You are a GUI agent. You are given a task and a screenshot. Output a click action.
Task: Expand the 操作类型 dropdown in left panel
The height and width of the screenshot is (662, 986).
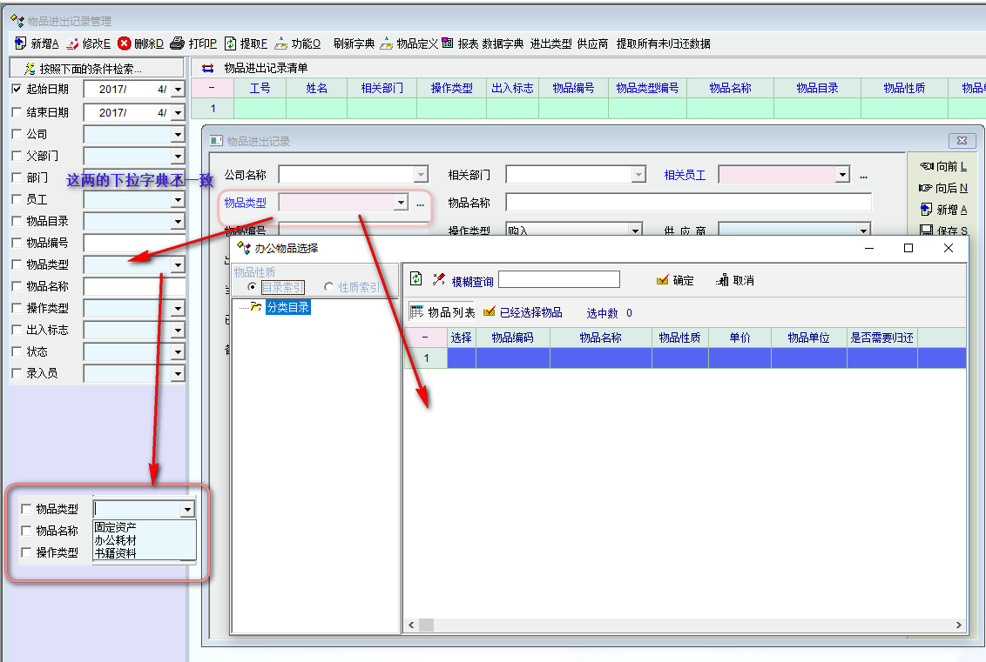coord(178,308)
